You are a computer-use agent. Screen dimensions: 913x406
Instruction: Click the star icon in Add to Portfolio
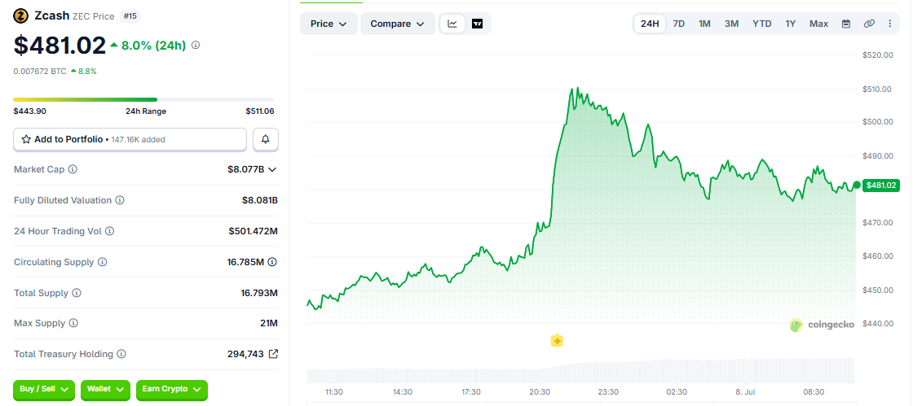click(26, 139)
